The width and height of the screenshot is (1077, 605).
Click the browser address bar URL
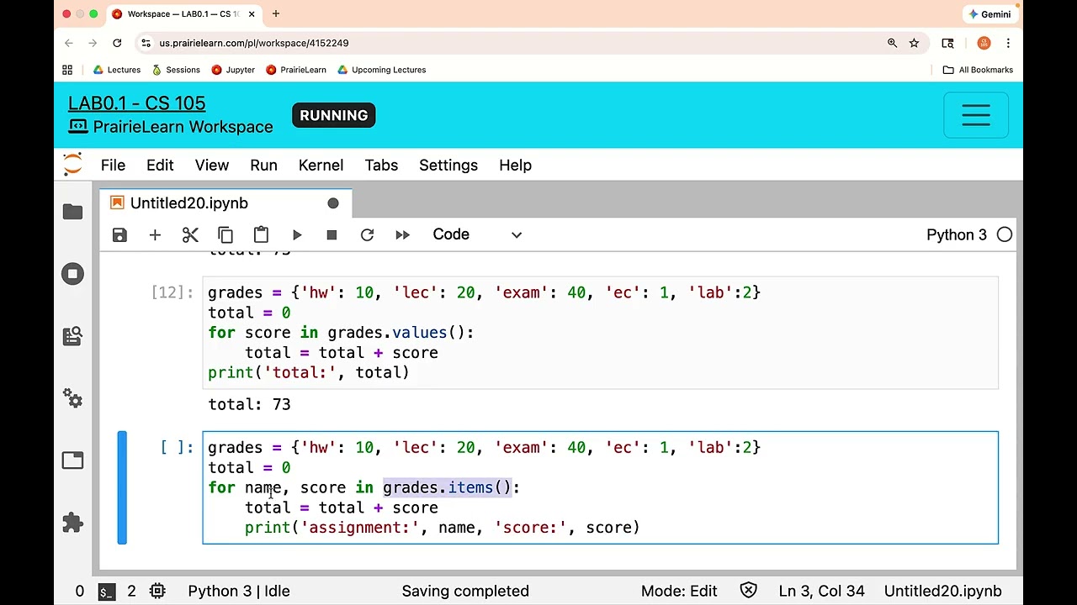point(254,43)
